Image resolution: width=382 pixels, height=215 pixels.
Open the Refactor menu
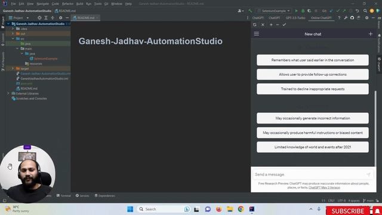[67, 4]
